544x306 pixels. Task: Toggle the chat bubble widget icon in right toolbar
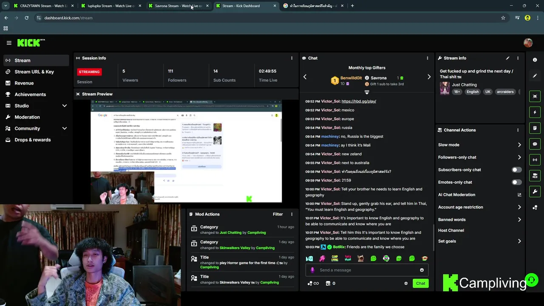(x=535, y=144)
